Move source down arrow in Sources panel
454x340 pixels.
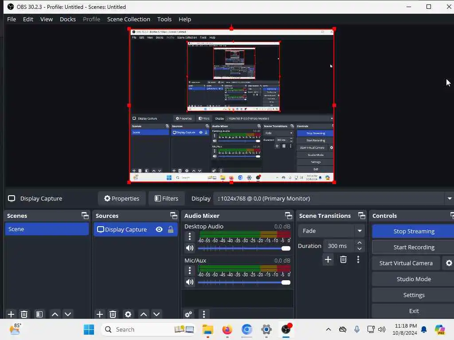tap(157, 314)
